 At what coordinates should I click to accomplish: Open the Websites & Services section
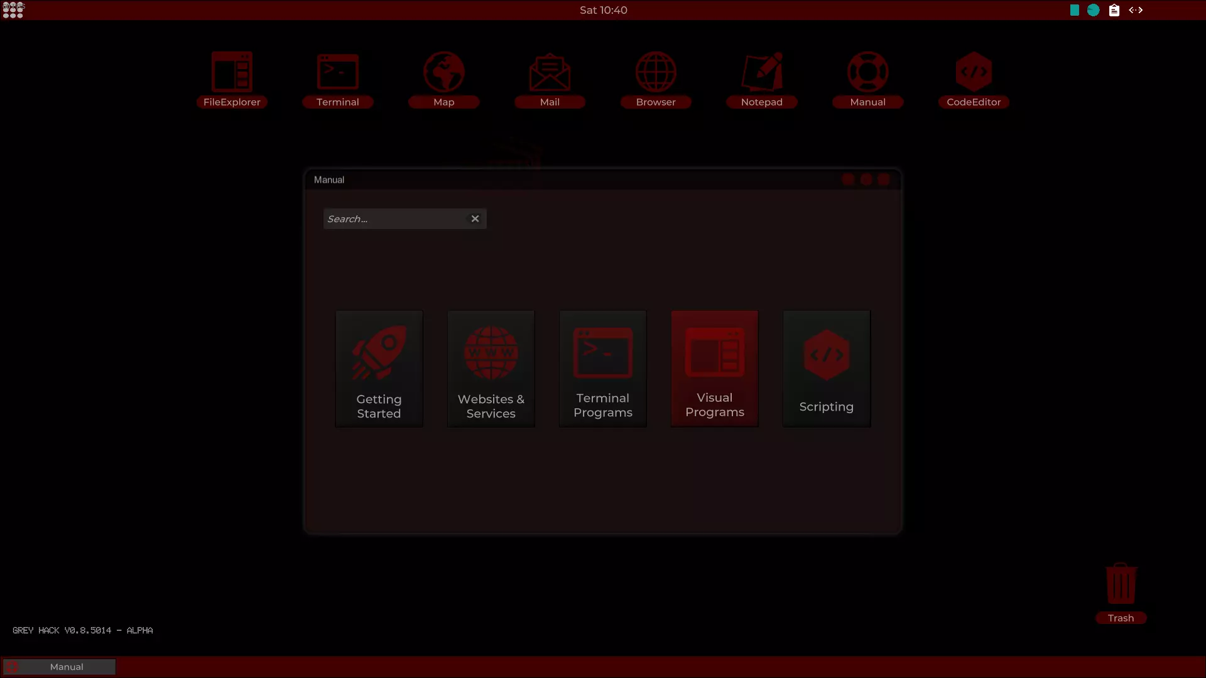tap(491, 369)
